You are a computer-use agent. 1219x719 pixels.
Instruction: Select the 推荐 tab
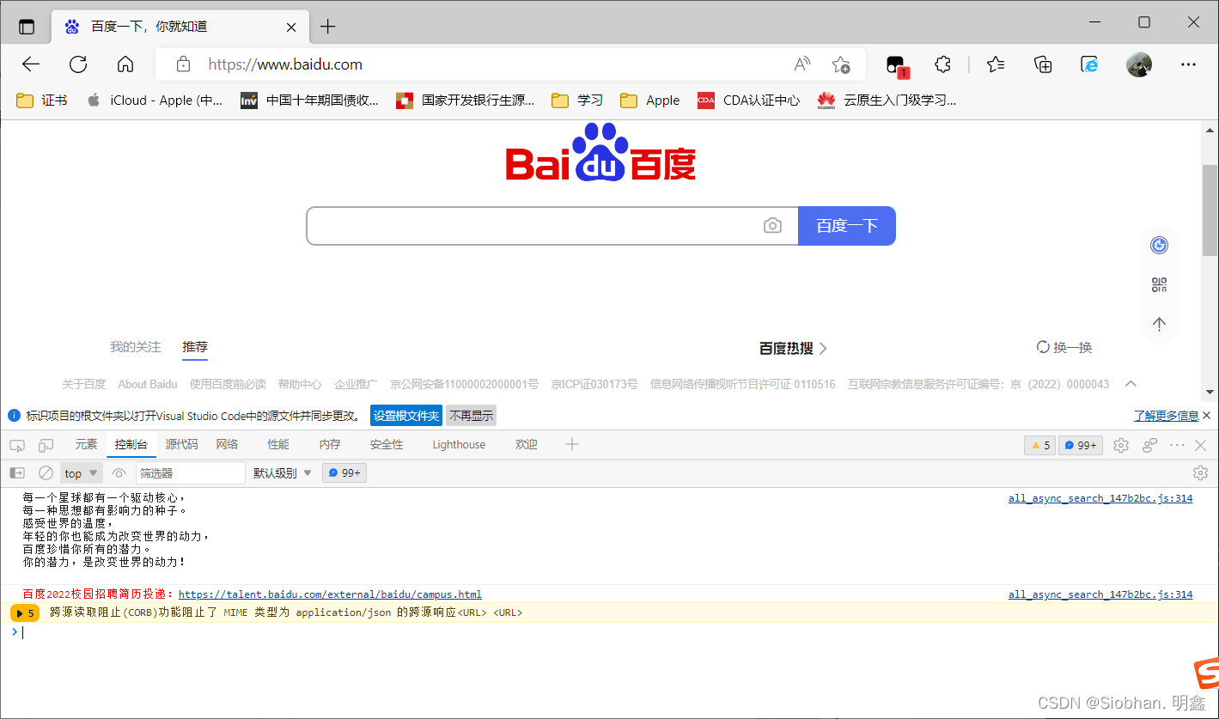coord(195,347)
